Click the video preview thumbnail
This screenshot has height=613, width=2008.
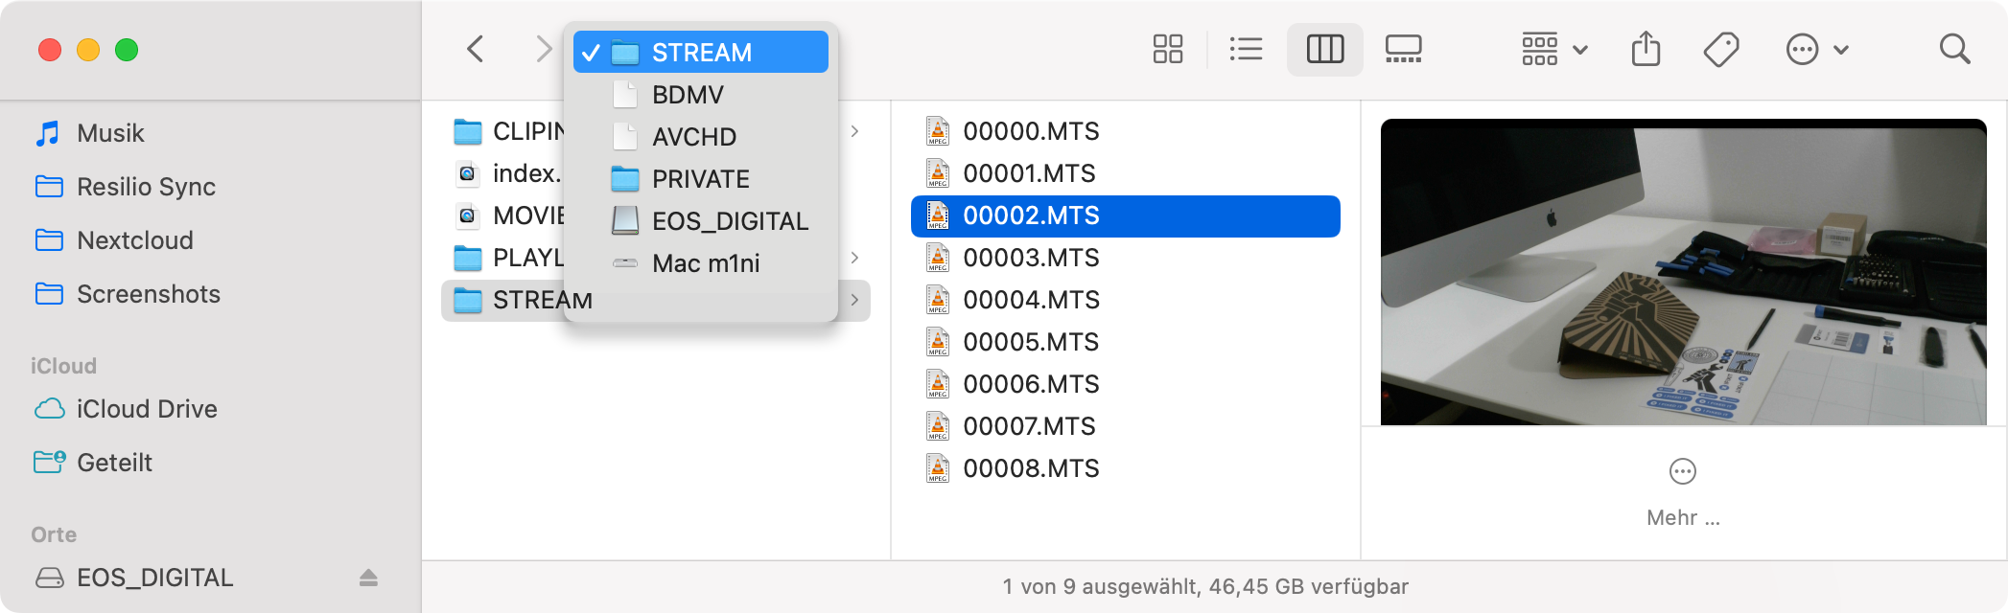[1683, 272]
